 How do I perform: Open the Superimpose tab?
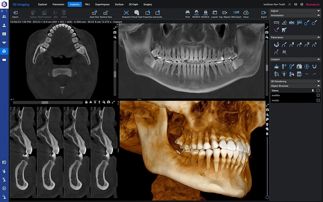(102, 4)
